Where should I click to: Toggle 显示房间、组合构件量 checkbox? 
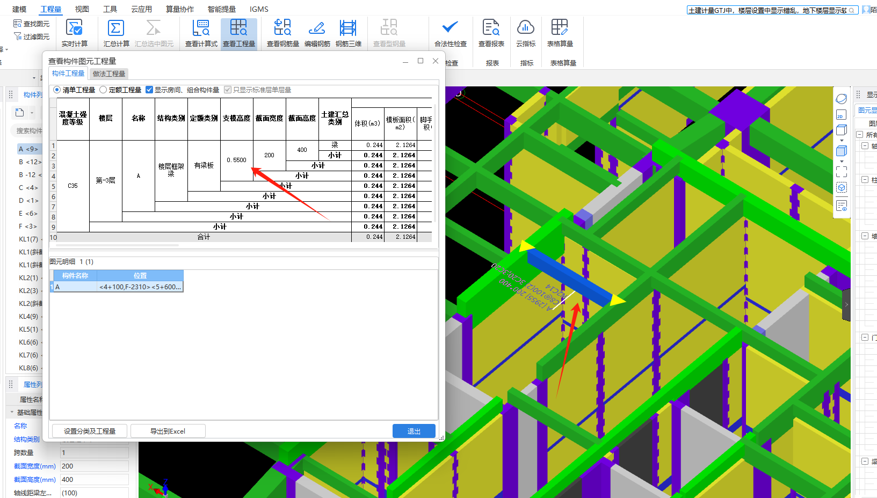[149, 90]
